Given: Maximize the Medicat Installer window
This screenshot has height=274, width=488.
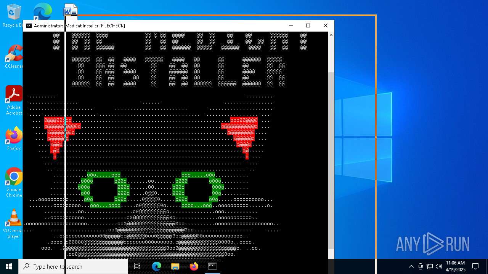Looking at the screenshot, I should pyautogui.click(x=308, y=25).
